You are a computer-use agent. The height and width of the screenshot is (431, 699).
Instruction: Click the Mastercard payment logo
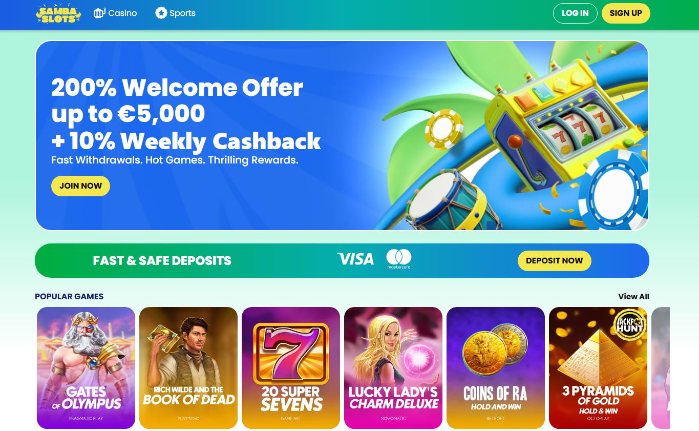[x=399, y=259]
